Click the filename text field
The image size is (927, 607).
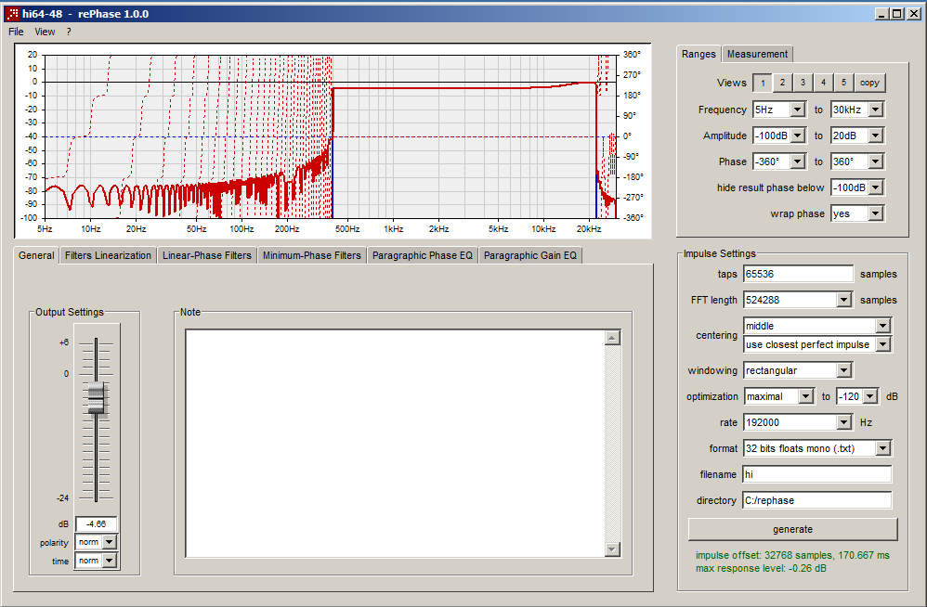(816, 474)
